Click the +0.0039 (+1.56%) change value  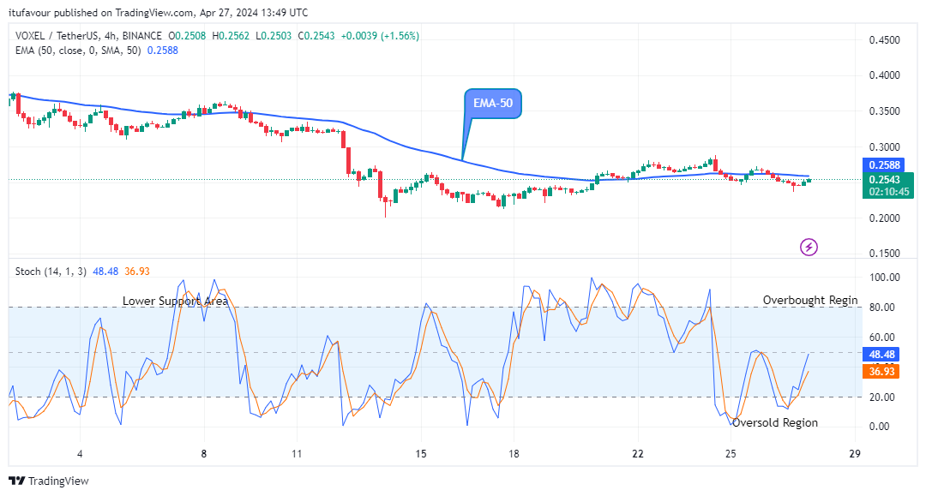[381, 36]
